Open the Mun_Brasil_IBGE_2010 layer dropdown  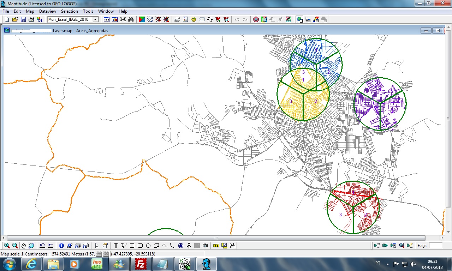pos(95,19)
